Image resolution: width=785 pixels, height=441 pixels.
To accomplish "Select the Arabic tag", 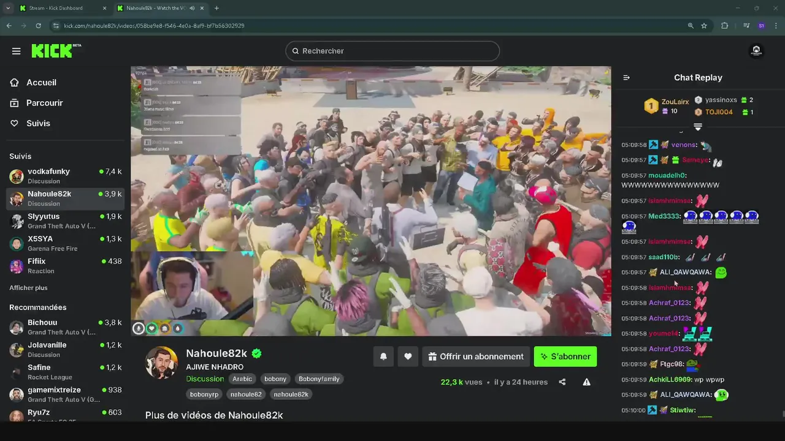I will pos(242,379).
